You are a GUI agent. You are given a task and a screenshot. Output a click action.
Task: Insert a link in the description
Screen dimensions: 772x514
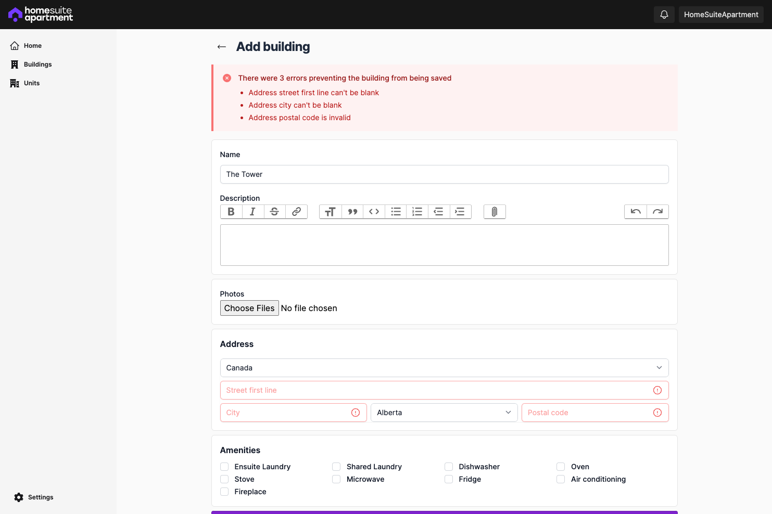[296, 212]
